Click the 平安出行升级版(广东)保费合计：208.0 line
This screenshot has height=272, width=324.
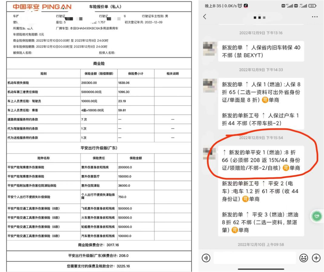point(98,256)
